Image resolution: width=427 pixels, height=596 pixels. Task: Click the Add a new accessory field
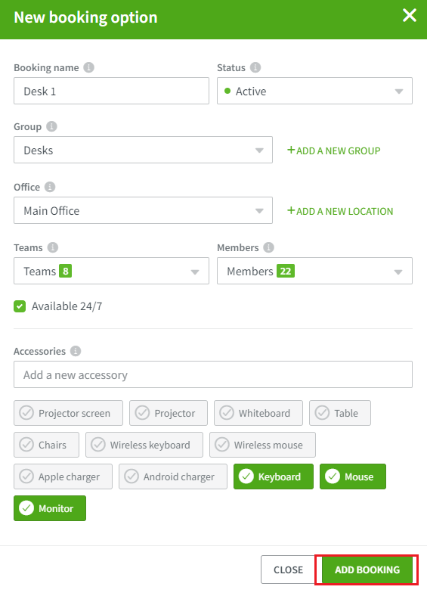pyautogui.click(x=213, y=375)
